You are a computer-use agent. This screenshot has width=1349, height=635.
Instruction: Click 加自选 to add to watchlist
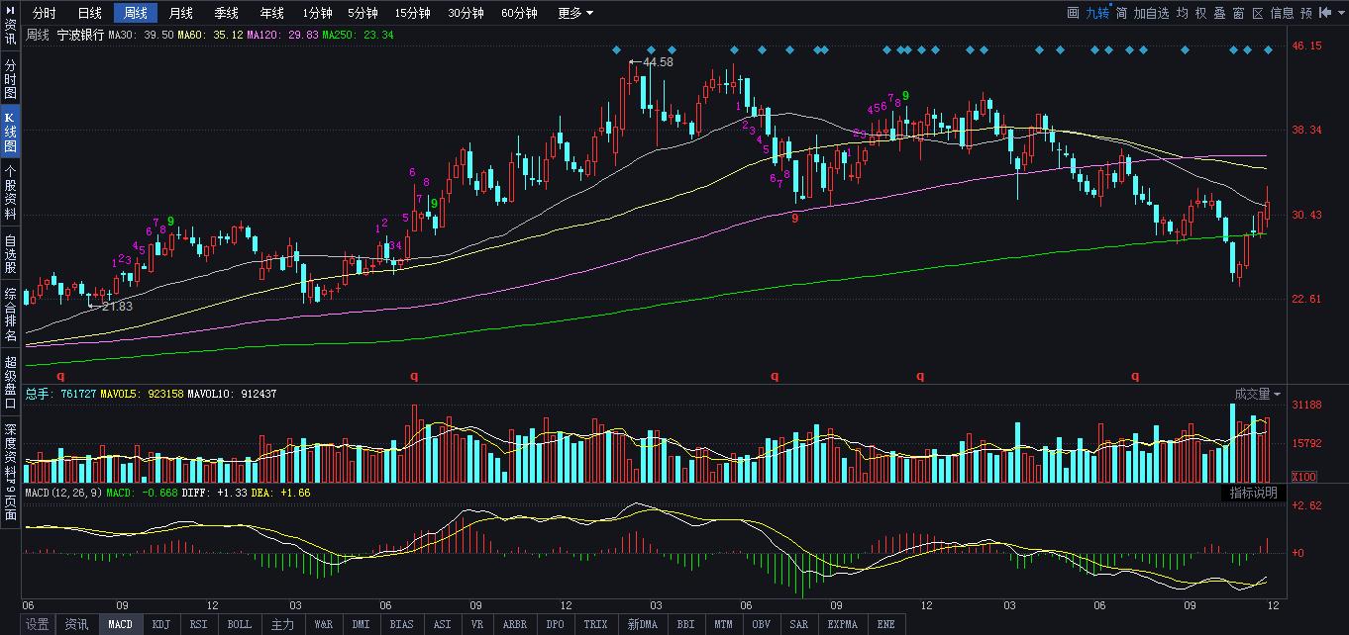click(1151, 13)
